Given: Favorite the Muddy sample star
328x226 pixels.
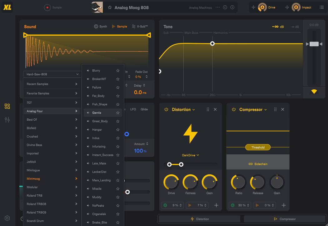Looking at the screenshot, I should [x=118, y=197].
